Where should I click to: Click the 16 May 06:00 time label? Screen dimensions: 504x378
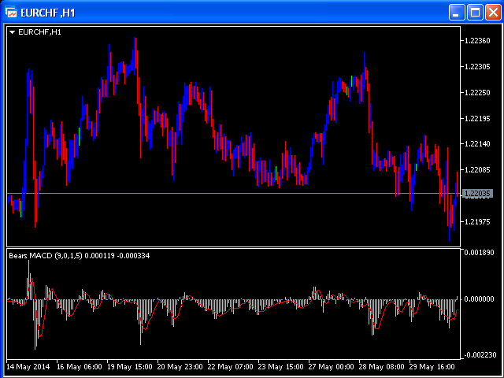click(79, 367)
